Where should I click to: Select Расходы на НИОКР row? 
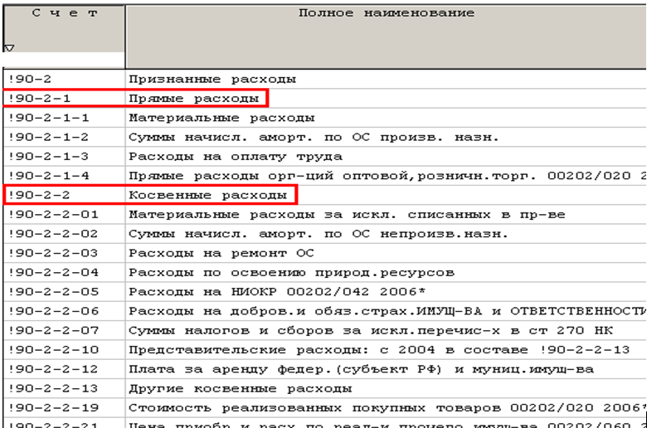pyautogui.click(x=284, y=292)
